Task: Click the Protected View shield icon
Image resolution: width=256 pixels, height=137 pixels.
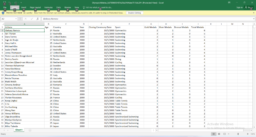Action: pos(3,13)
